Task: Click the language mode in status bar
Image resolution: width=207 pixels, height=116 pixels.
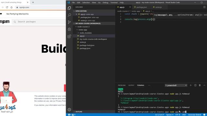Action: pos(195,115)
